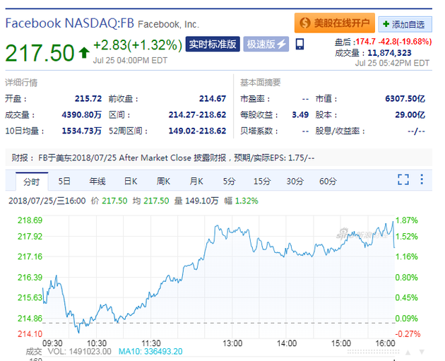Click the 13:00 time axis label

click(232, 343)
